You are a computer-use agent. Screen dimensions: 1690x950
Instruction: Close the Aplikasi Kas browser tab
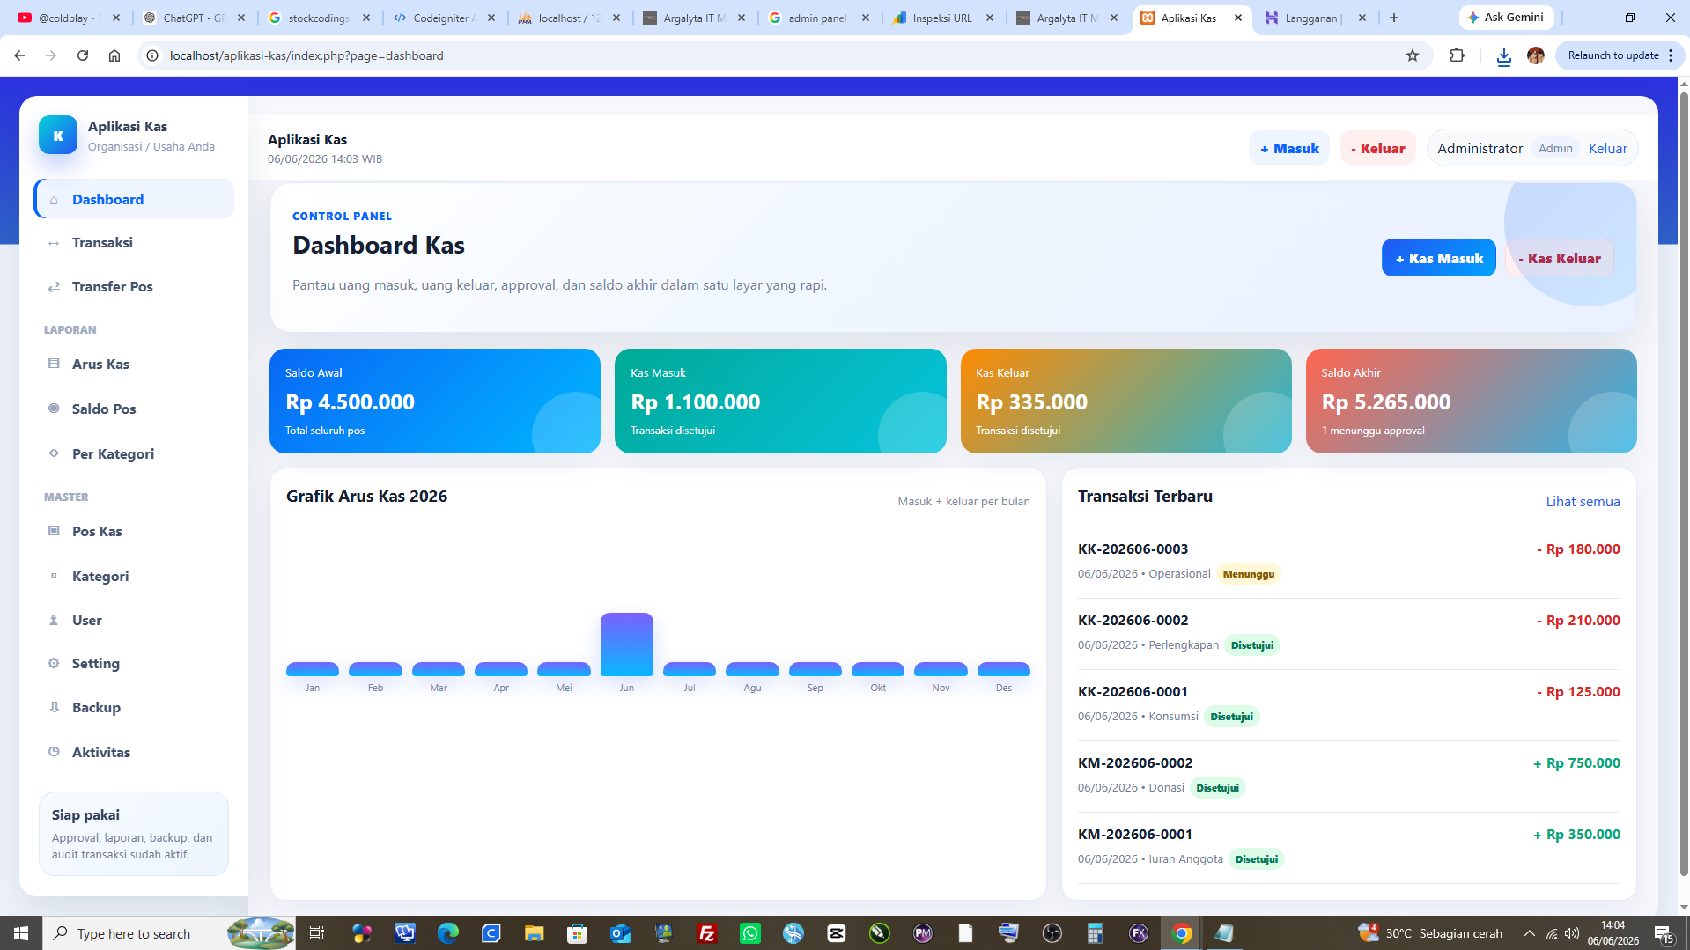[x=1238, y=18]
